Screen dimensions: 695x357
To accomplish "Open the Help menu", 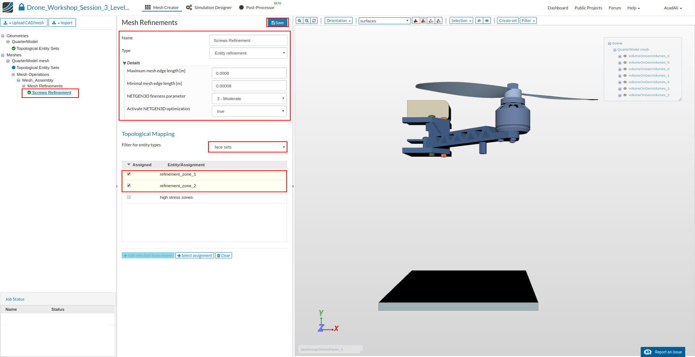I will click(x=633, y=8).
